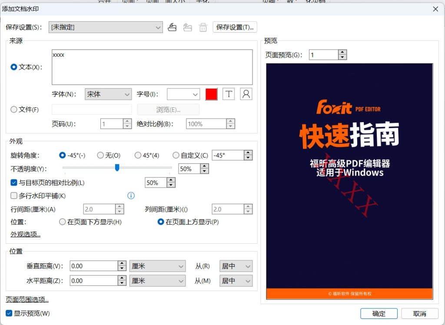This screenshot has height=325, width=445.
Task: Open 从(M) 居中 dropdown
Action: tap(236, 281)
